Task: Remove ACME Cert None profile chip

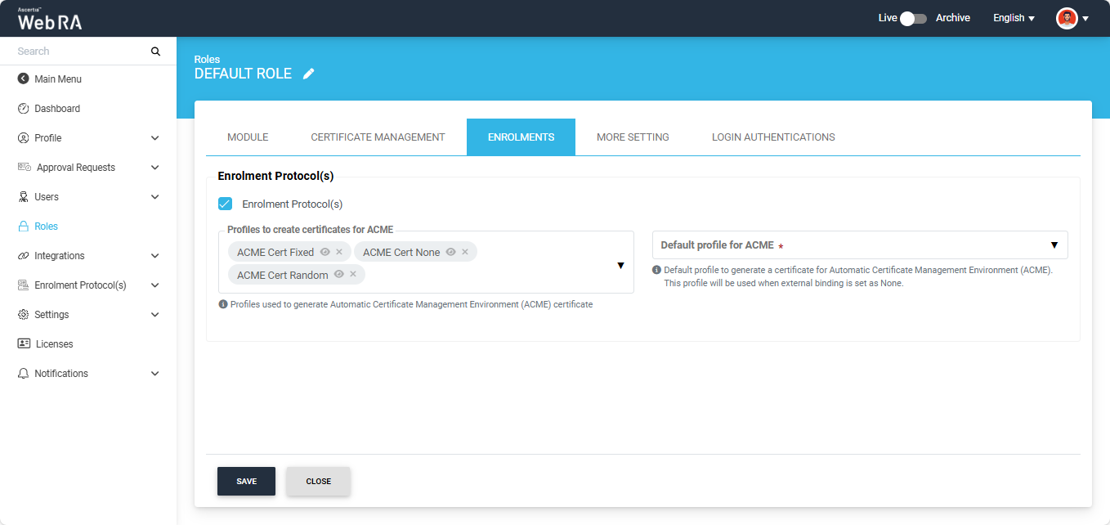Action: tap(465, 252)
